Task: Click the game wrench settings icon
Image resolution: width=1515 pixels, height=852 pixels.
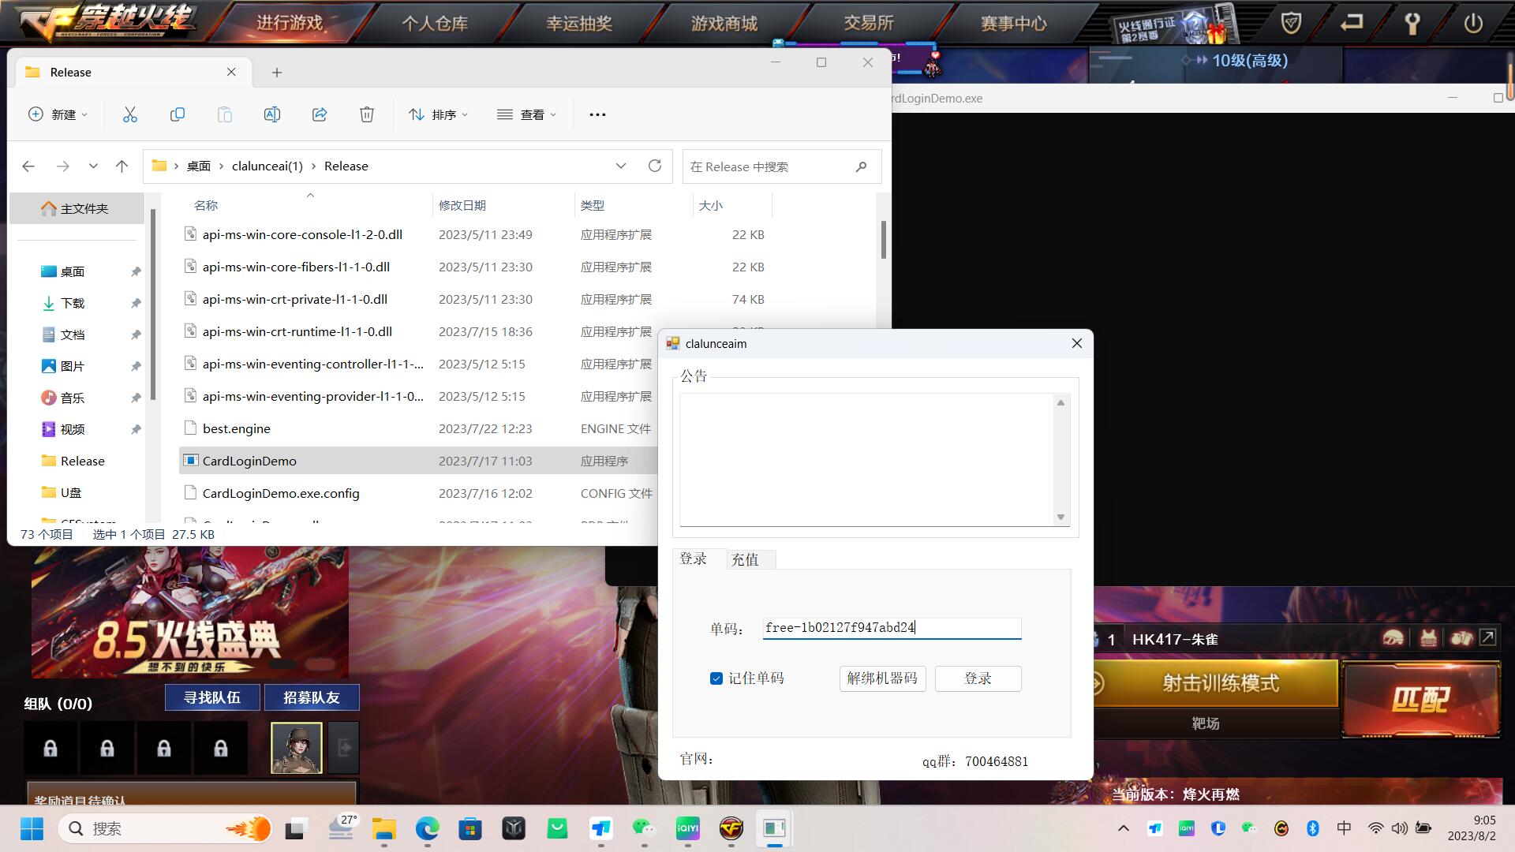Action: pos(1412,23)
